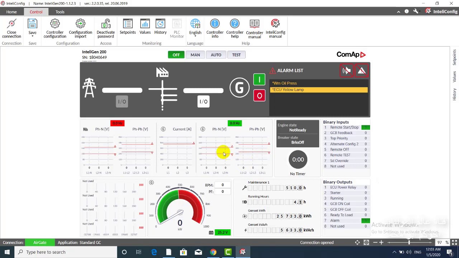Click the mains 0.0 Hz red indicator
The image size is (459, 258).
point(117,123)
